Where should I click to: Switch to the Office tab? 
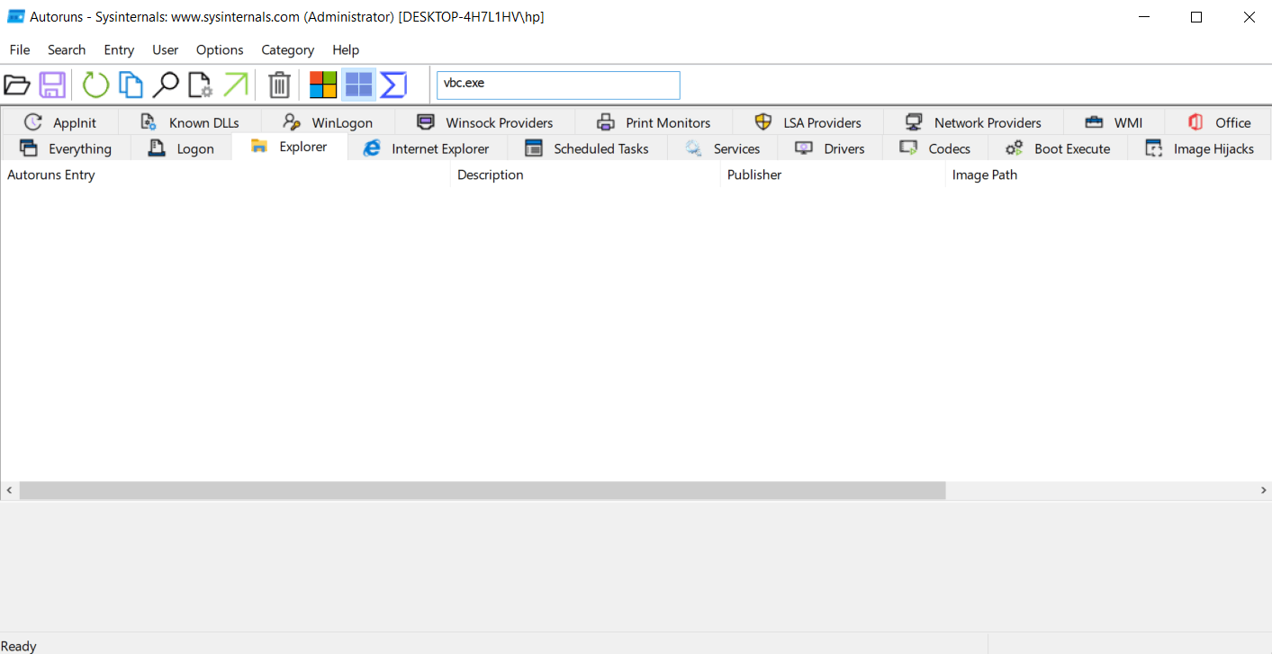(1219, 122)
